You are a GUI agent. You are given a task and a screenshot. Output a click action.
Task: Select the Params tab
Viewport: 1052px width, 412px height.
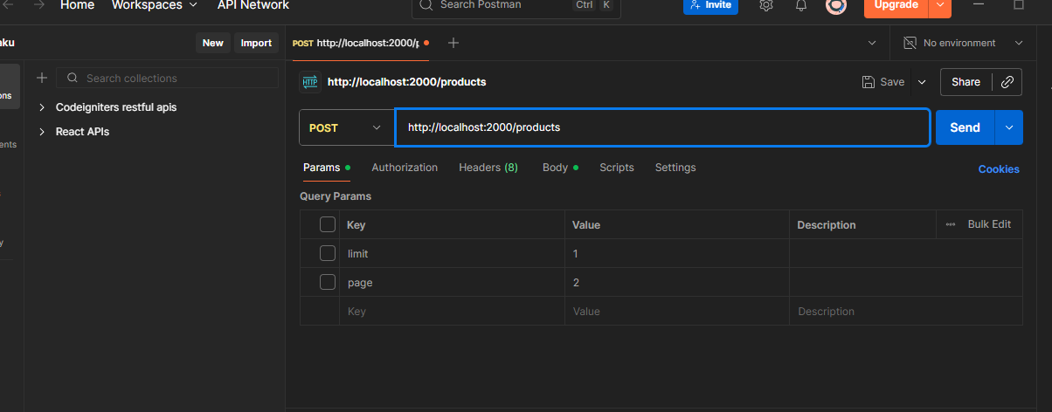(326, 168)
